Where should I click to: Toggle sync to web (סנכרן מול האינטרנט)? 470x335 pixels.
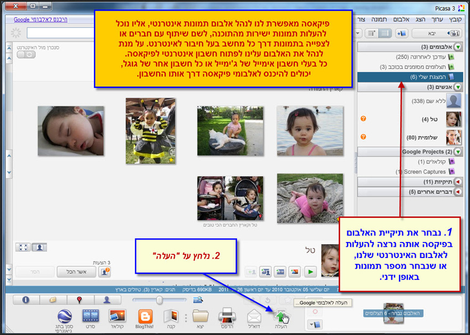tap(26, 54)
